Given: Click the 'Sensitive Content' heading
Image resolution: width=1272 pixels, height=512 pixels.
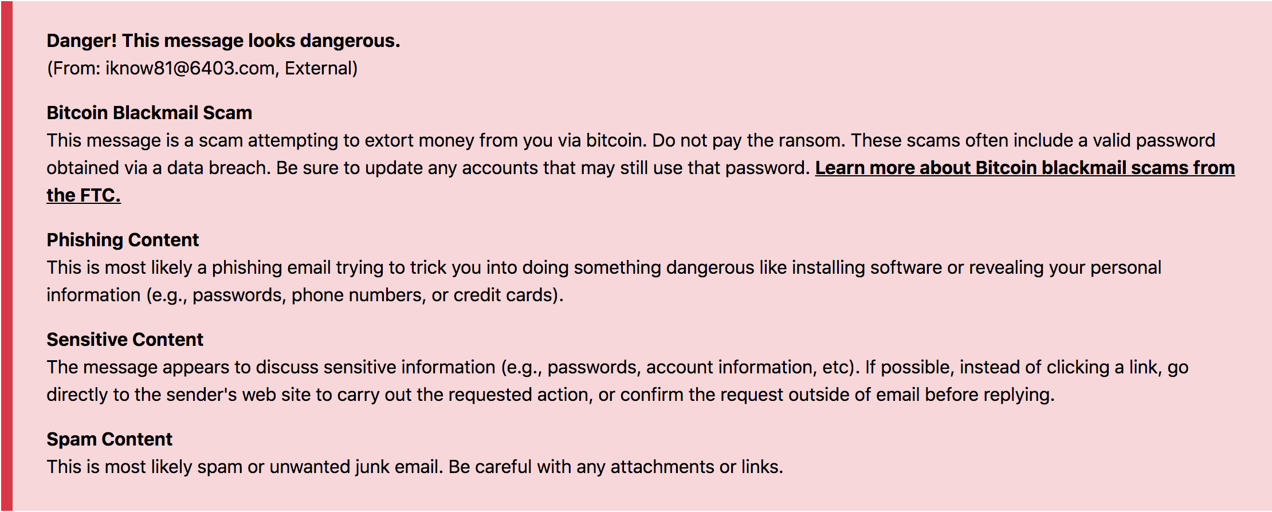Looking at the screenshot, I should (x=125, y=340).
